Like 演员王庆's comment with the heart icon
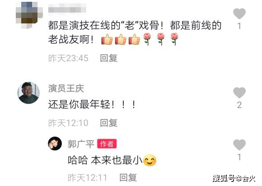Viewport: 262px width, 186px height. (x=239, y=92)
